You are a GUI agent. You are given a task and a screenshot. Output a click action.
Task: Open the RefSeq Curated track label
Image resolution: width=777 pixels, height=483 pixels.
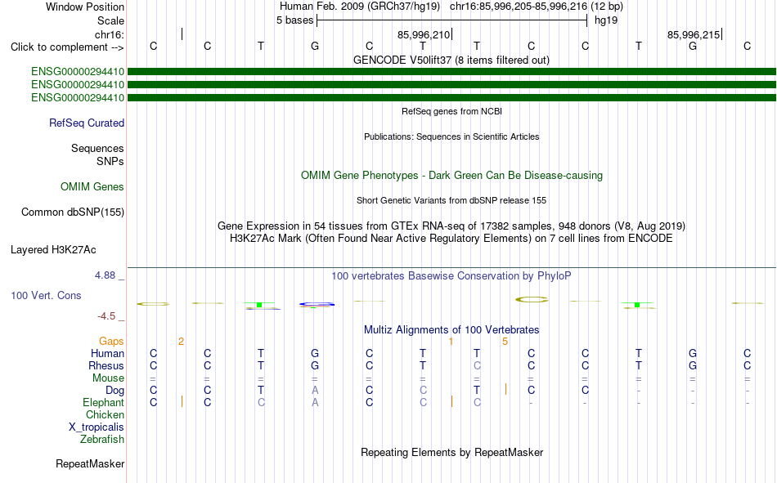point(87,123)
